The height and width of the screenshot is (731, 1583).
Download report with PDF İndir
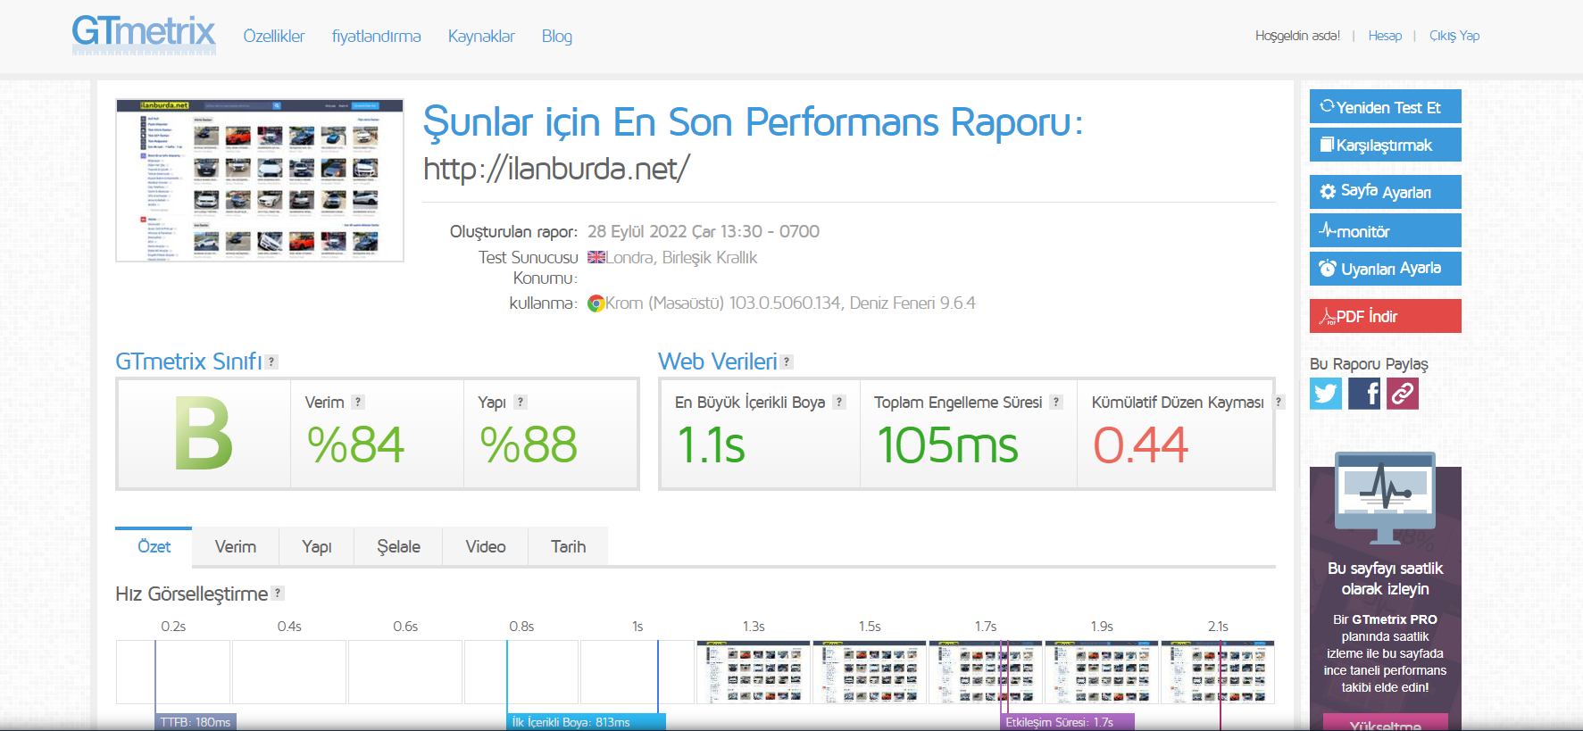point(1386,316)
